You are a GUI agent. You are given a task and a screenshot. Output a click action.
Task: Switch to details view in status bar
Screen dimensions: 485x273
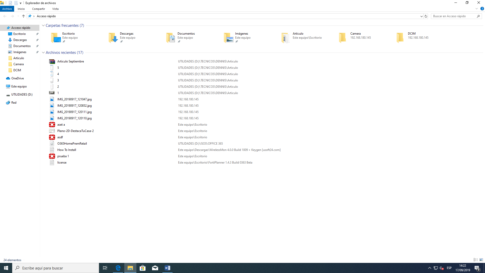tap(476, 260)
